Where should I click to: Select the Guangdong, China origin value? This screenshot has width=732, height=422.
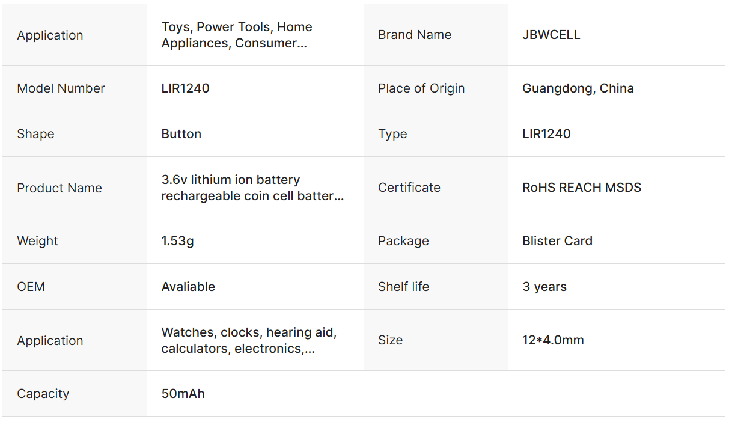pyautogui.click(x=578, y=88)
